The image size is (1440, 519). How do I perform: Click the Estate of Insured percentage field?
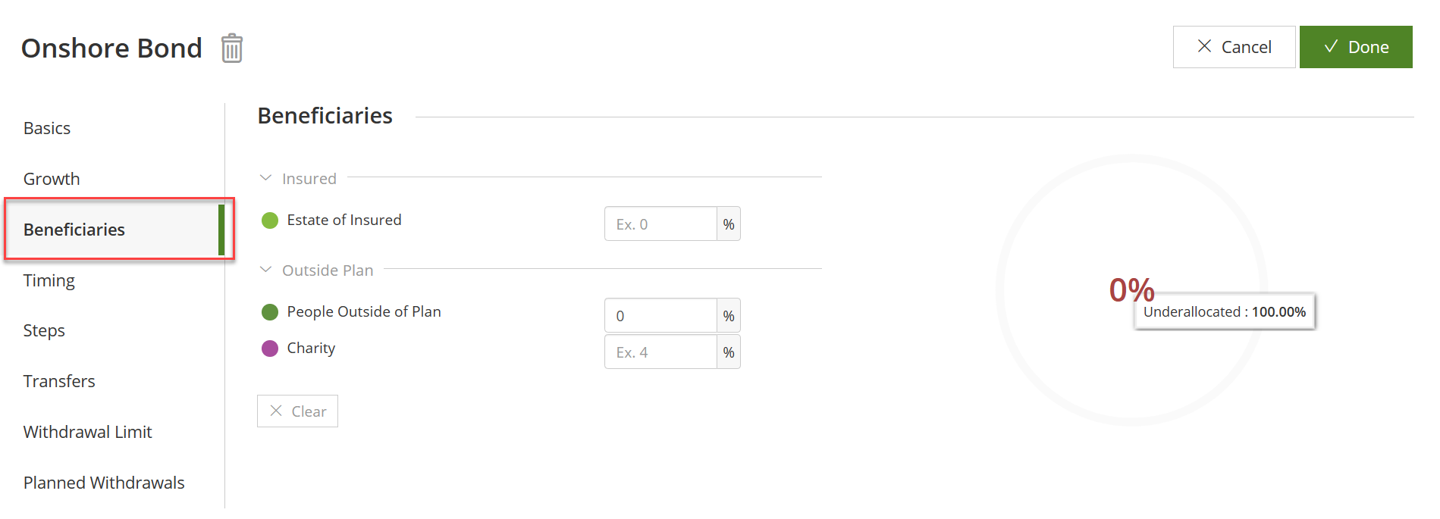(660, 224)
